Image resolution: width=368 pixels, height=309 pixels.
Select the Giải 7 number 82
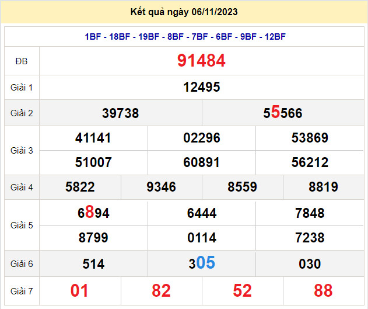pyautogui.click(x=161, y=291)
